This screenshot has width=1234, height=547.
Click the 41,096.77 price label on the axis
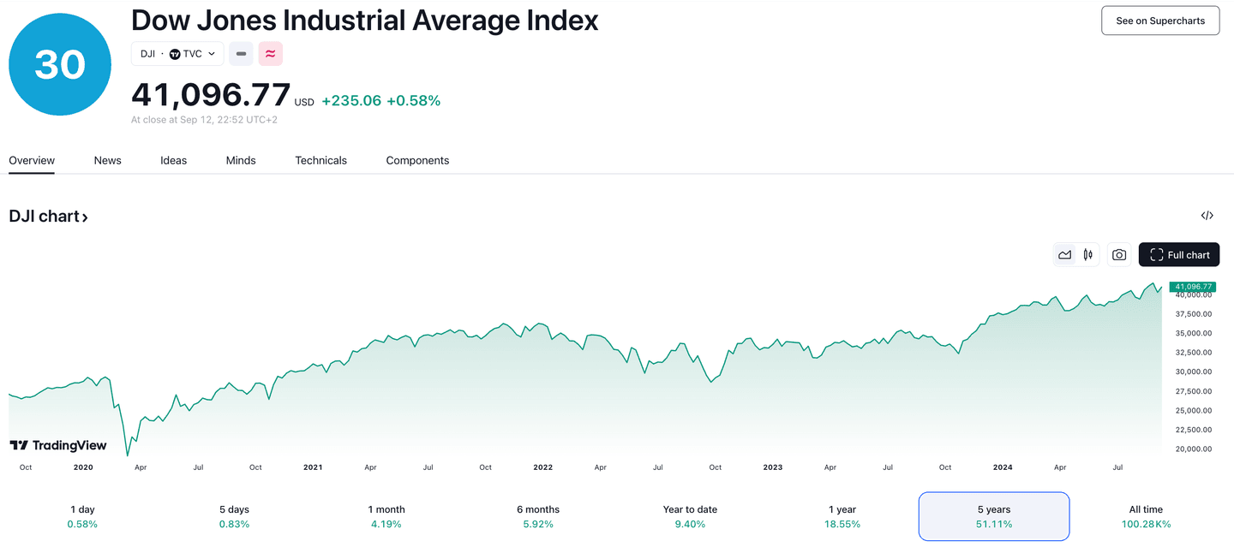point(1193,287)
